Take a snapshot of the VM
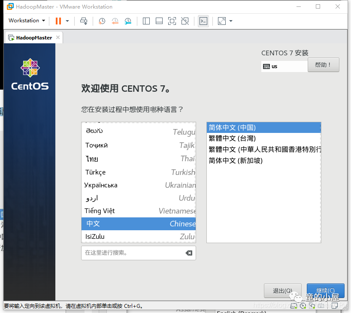351x313 pixels. [102, 21]
